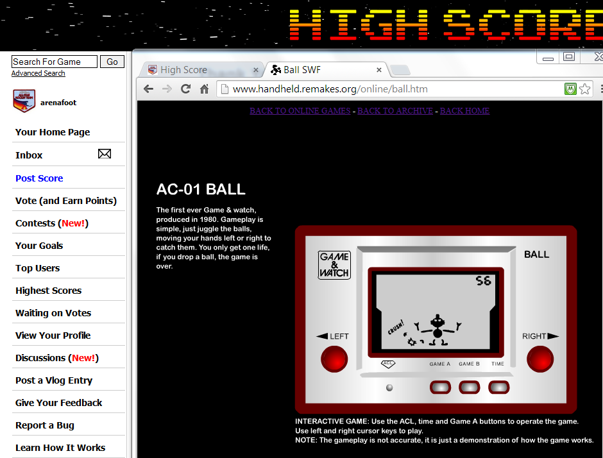Reload the Ball SWF page
603x458 pixels.
click(x=185, y=89)
